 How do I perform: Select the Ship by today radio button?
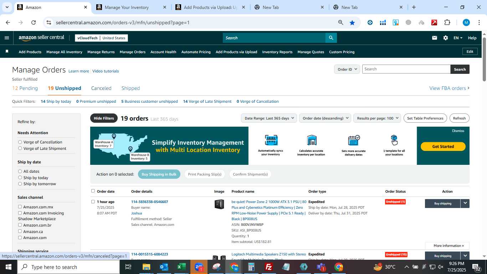pos(20,178)
